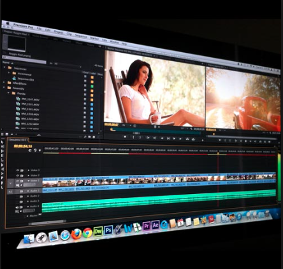
Task: Click clip icon of MVI_1147.MOV
Action: pyautogui.click(x=18, y=99)
